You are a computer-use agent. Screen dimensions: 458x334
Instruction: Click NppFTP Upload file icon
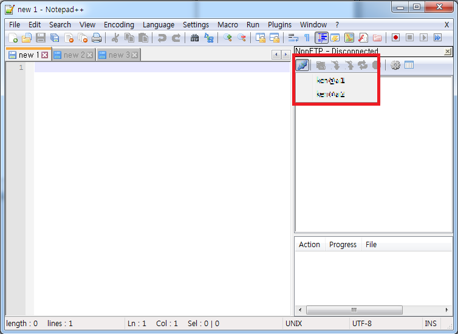click(349, 65)
